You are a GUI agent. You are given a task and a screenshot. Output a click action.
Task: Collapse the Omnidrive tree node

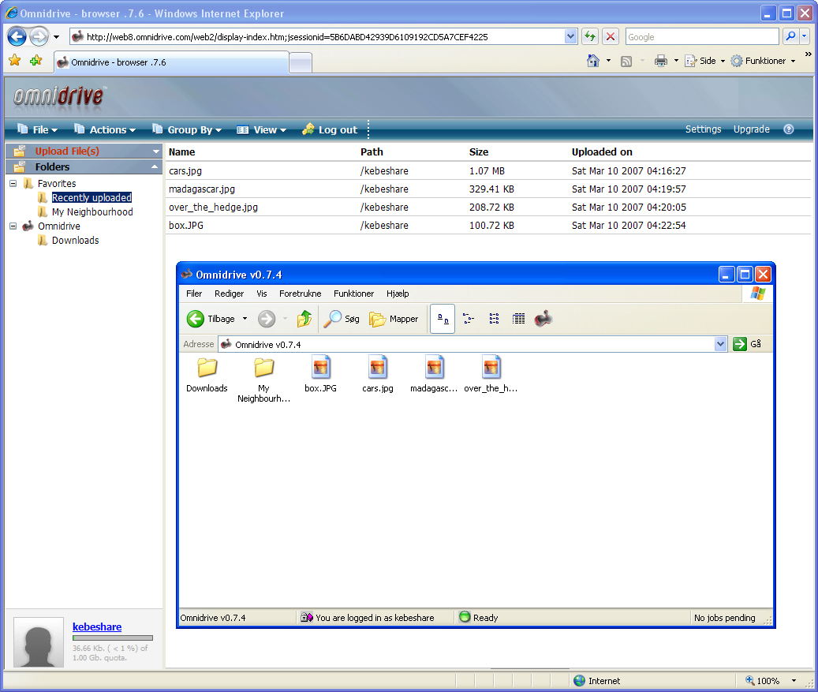[x=13, y=226]
